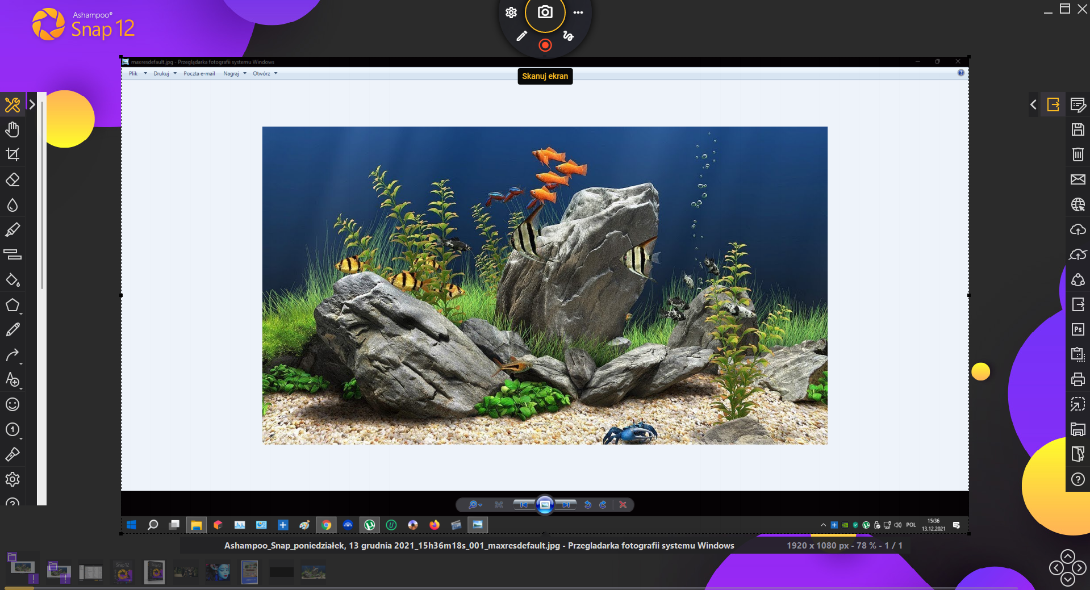Click the right arrow on navigation pad
Image resolution: width=1090 pixels, height=590 pixels.
1079,568
